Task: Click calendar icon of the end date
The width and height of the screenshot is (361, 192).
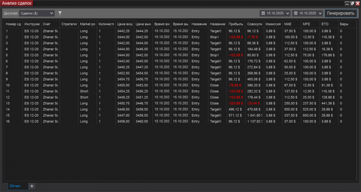Action: [296, 14]
